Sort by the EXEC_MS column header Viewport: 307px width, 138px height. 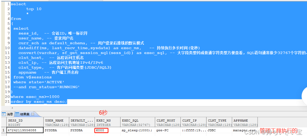point(108,123)
